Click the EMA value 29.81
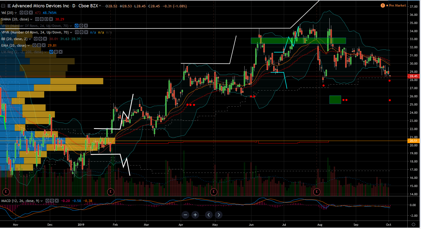This screenshot has width=421, height=229. (x=52, y=46)
